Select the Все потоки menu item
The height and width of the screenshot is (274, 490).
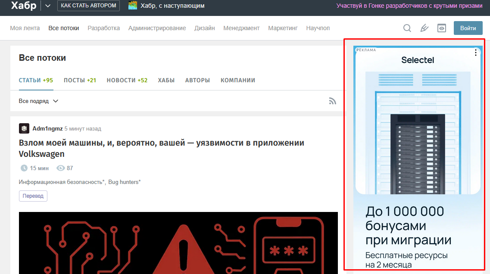pyautogui.click(x=63, y=28)
